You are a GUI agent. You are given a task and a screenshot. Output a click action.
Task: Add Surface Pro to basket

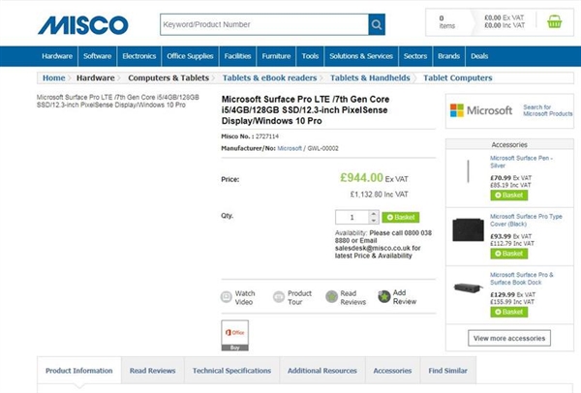[399, 218]
